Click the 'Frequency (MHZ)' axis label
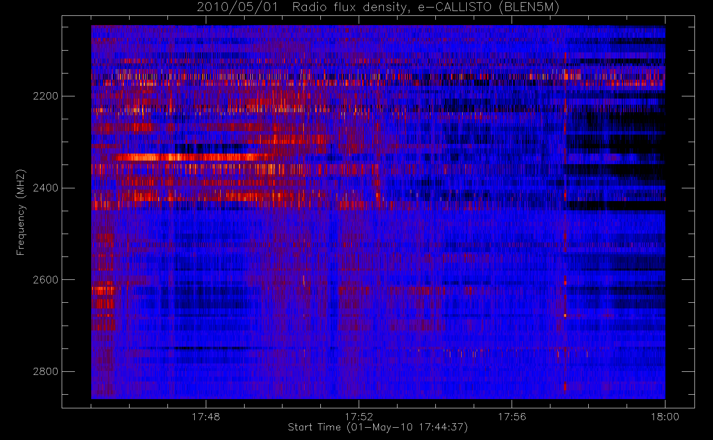713x440 pixels. pyautogui.click(x=21, y=212)
